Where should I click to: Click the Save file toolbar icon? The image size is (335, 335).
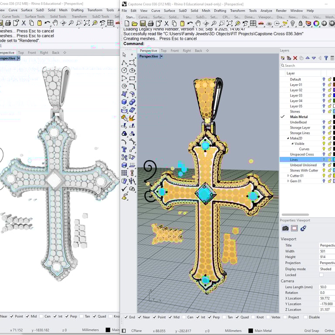point(142,24)
